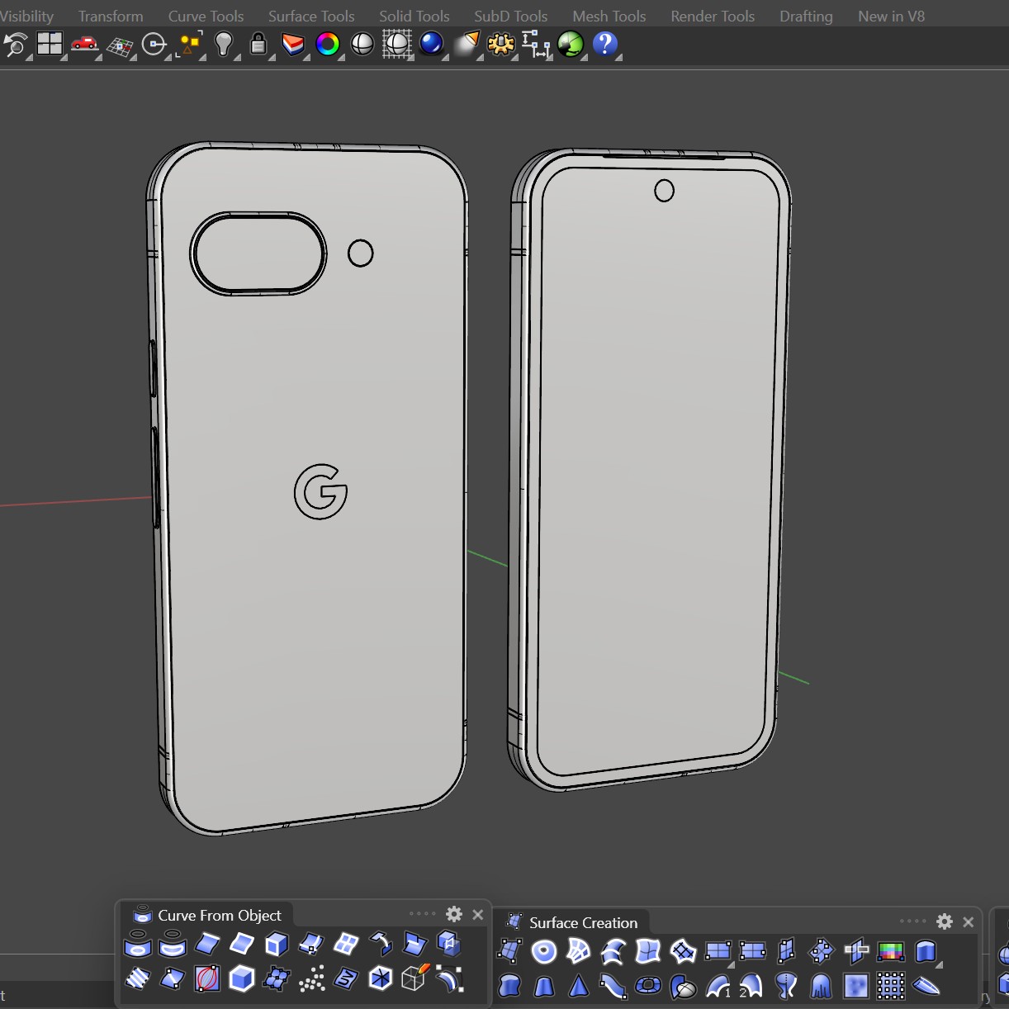Click the red car icon in toolbar
This screenshot has height=1009, width=1009.
tap(84, 45)
